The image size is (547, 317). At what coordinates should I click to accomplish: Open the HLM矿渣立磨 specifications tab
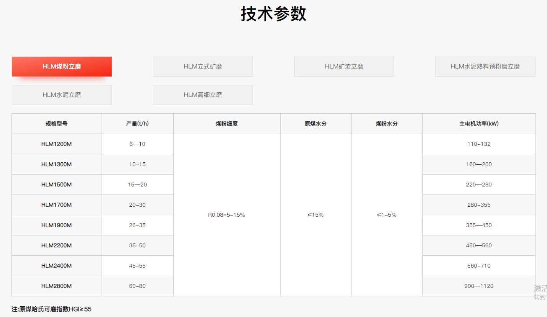coord(344,66)
